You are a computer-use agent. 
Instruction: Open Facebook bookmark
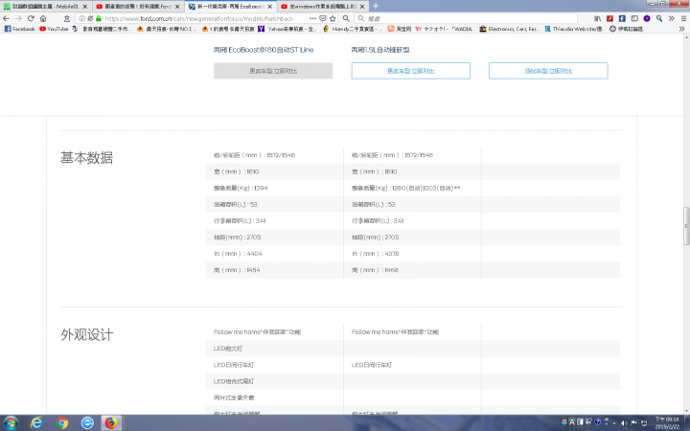(20, 29)
